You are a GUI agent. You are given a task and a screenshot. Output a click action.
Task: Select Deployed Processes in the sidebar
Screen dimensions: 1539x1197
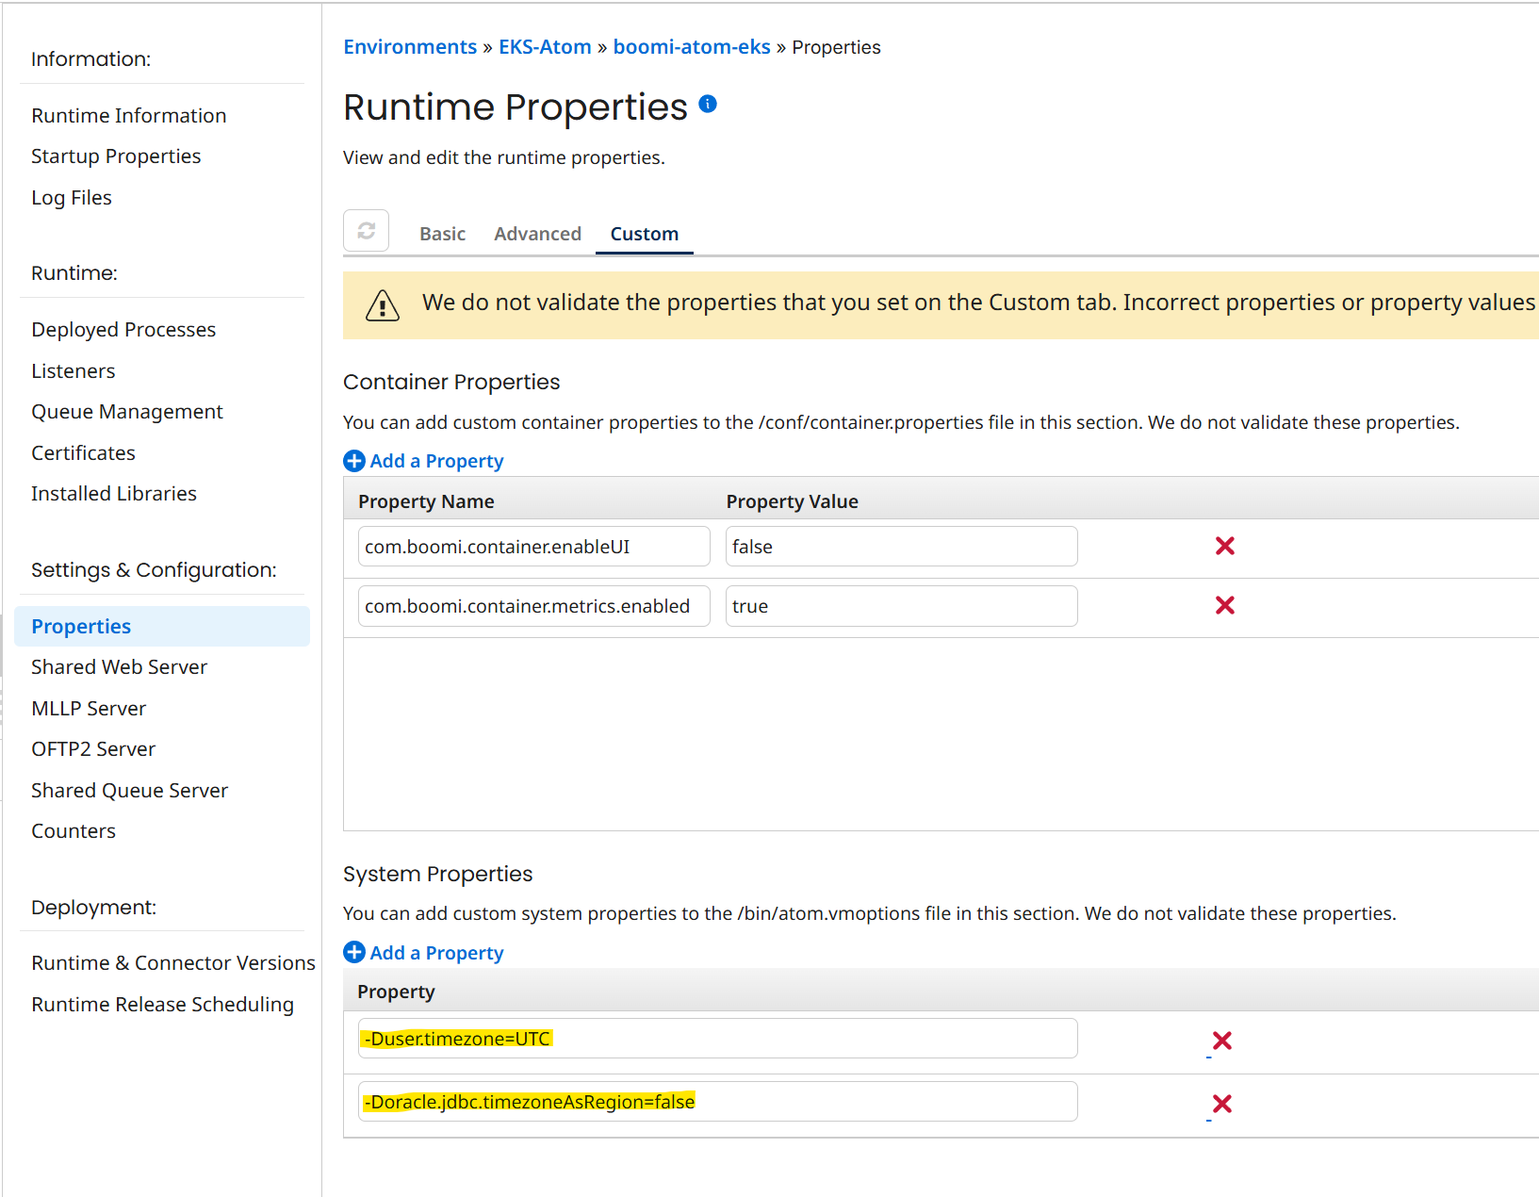tap(123, 330)
